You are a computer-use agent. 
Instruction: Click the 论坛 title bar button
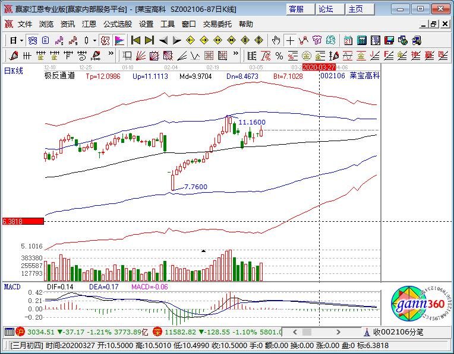click(330, 9)
